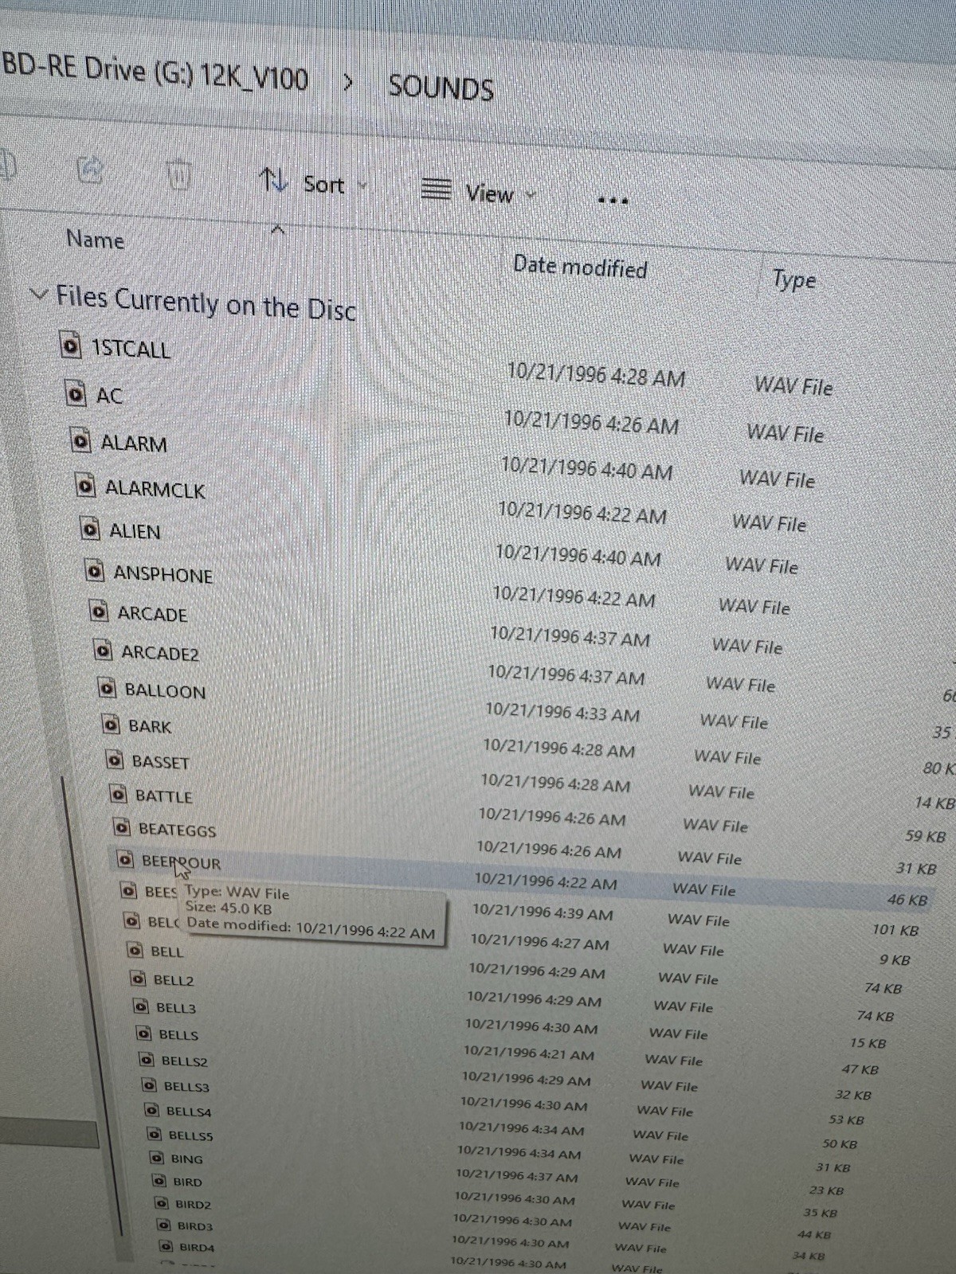The image size is (956, 1274).
Task: Collapse Files Currently on the Disc group
Action: coord(38,294)
